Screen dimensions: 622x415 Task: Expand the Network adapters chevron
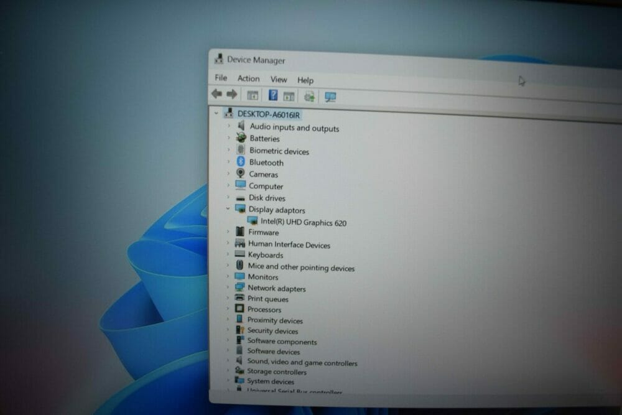(x=228, y=287)
